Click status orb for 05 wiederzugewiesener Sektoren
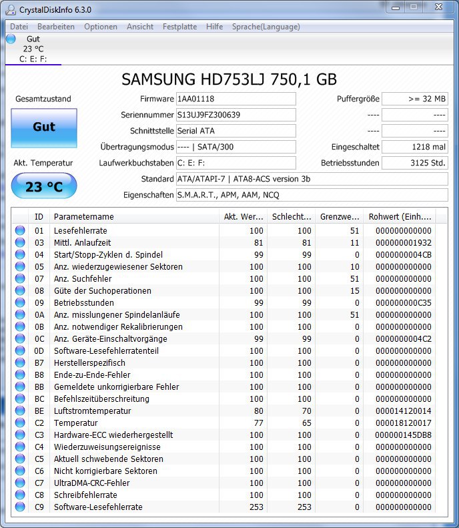The width and height of the screenshot is (459, 528). tap(20, 266)
